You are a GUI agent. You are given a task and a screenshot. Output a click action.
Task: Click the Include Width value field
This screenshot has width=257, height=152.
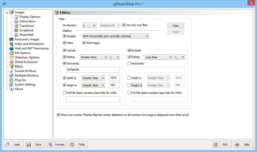coord(114,78)
